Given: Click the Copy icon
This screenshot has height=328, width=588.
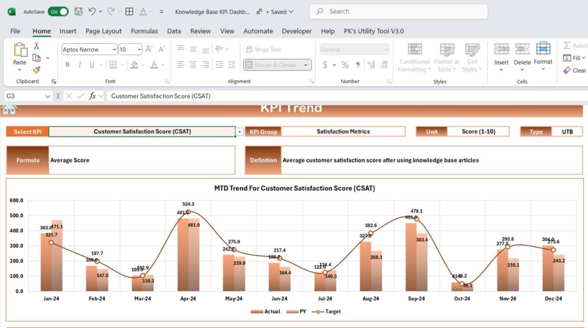Looking at the screenshot, I should click(x=36, y=58).
